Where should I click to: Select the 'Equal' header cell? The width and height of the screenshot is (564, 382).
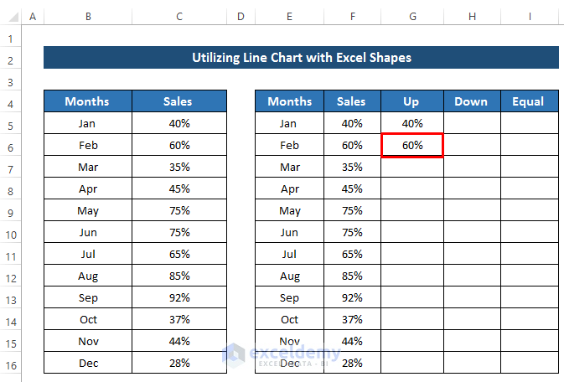[x=530, y=101]
